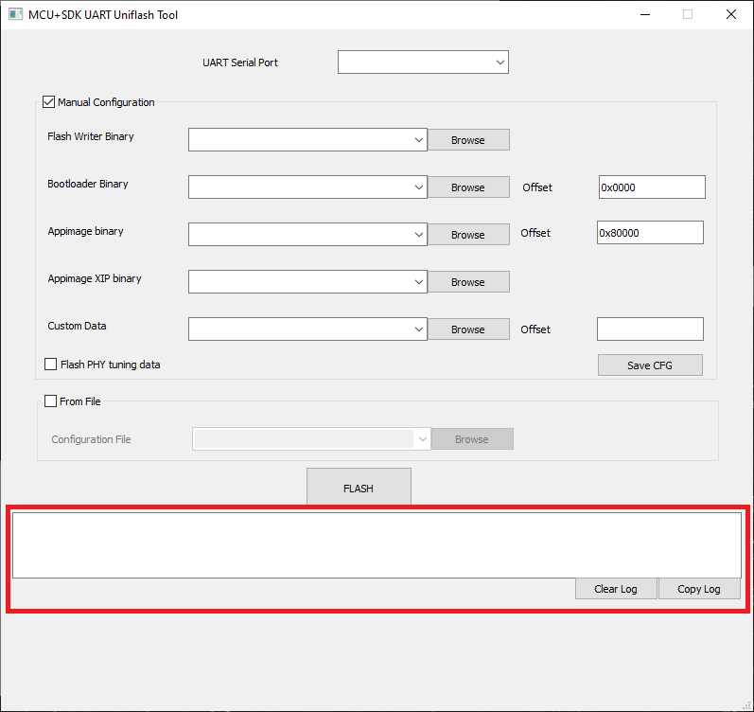
Task: Browse for the Flash Writer Binary file
Action: point(468,140)
